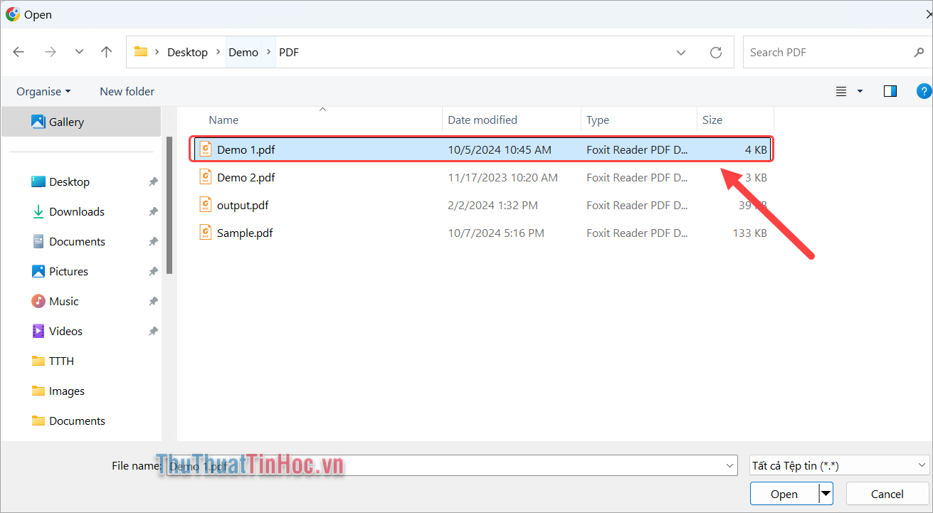Screen dimensions: 933x513
Task: Select the file output.pdf
Action: (x=482, y=205)
